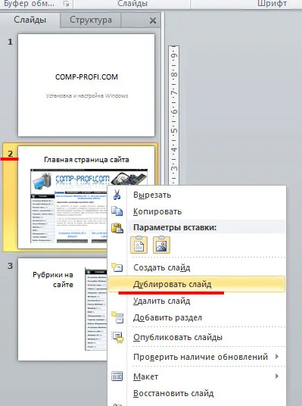Close the slides pane
The image size is (302, 406).
(153, 20)
